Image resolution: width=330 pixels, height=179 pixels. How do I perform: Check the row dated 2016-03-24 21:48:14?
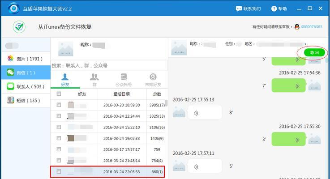(x=59, y=161)
